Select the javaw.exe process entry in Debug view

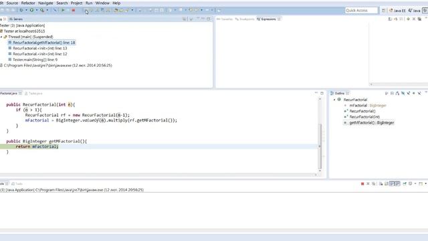56,66
